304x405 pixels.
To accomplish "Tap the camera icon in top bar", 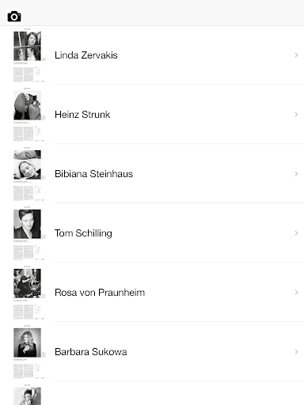I will click(x=14, y=17).
